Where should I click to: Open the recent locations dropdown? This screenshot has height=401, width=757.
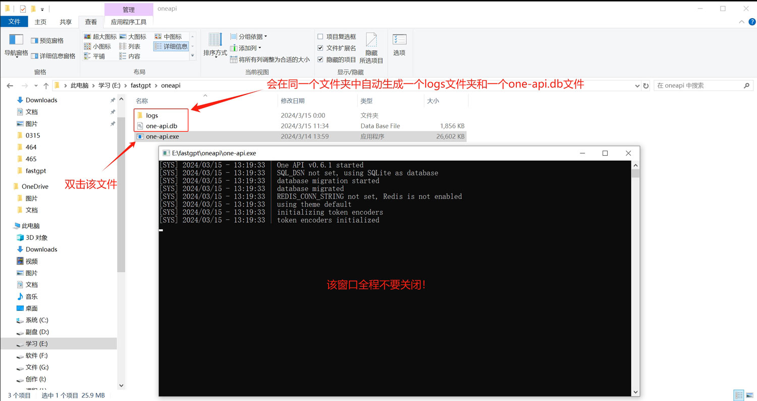[x=37, y=86]
